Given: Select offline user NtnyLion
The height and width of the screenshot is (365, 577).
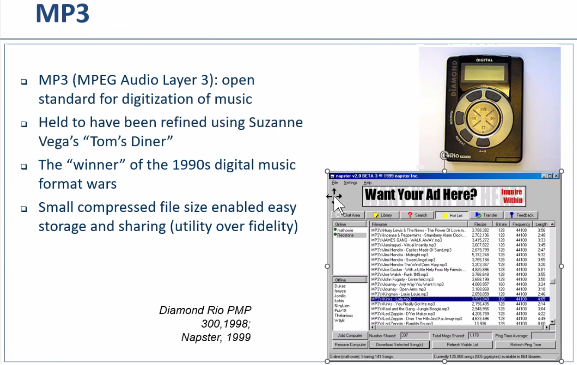Looking at the screenshot, I should click(342, 306).
